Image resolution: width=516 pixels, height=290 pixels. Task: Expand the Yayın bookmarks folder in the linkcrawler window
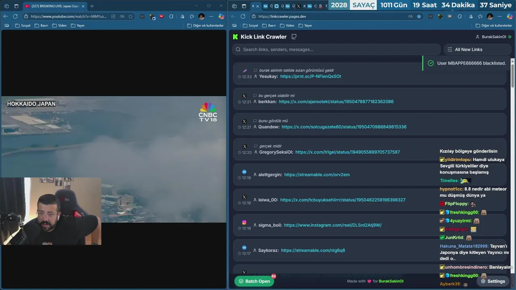pos(305,25)
